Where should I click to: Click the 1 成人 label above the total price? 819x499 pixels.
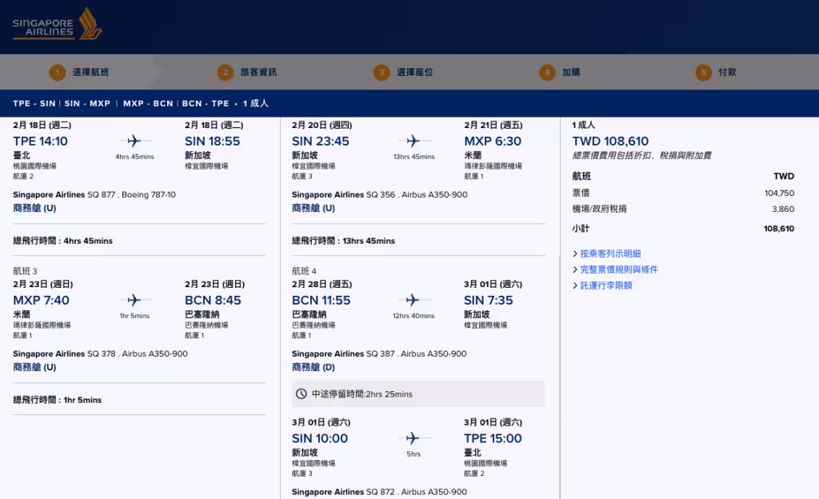tap(583, 125)
